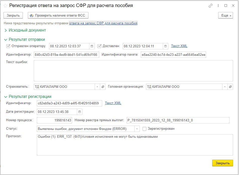Enable the Зарегистрирован checkbox
Screen dimensions: 239x175
coord(144,129)
